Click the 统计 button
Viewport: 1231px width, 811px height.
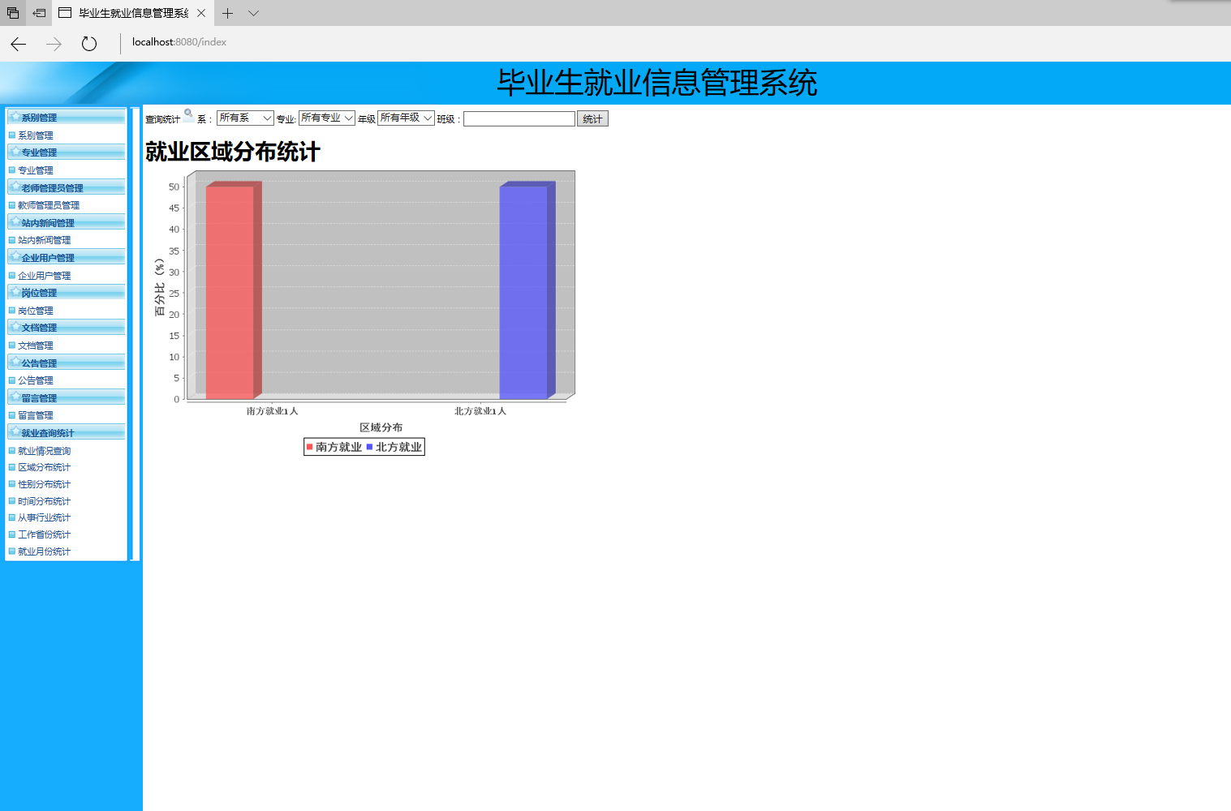click(592, 119)
